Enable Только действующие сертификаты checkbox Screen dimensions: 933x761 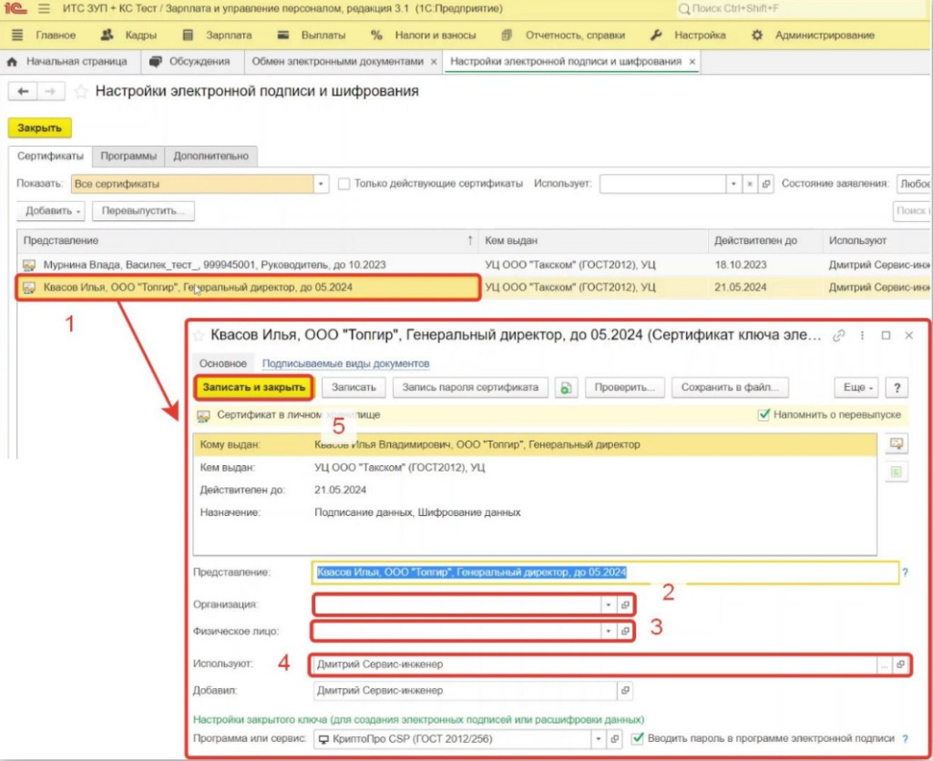pos(344,184)
